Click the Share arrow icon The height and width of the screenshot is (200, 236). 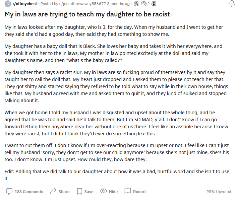point(53,191)
